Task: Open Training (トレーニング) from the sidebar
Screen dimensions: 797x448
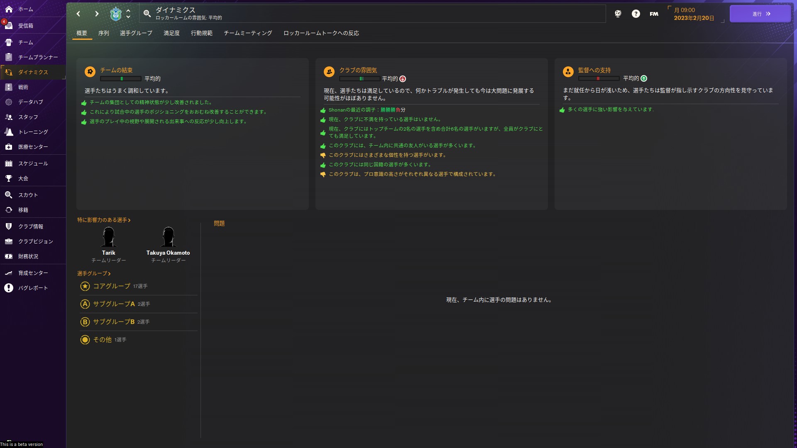Action: pyautogui.click(x=9, y=132)
